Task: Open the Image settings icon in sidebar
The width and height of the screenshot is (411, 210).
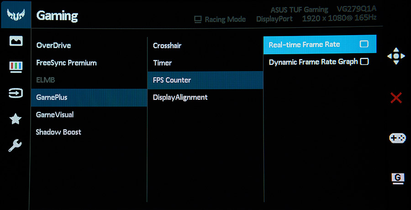Action: (16, 41)
